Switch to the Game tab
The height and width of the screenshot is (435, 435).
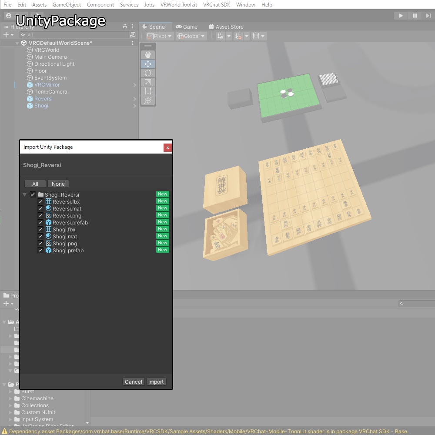(187, 27)
